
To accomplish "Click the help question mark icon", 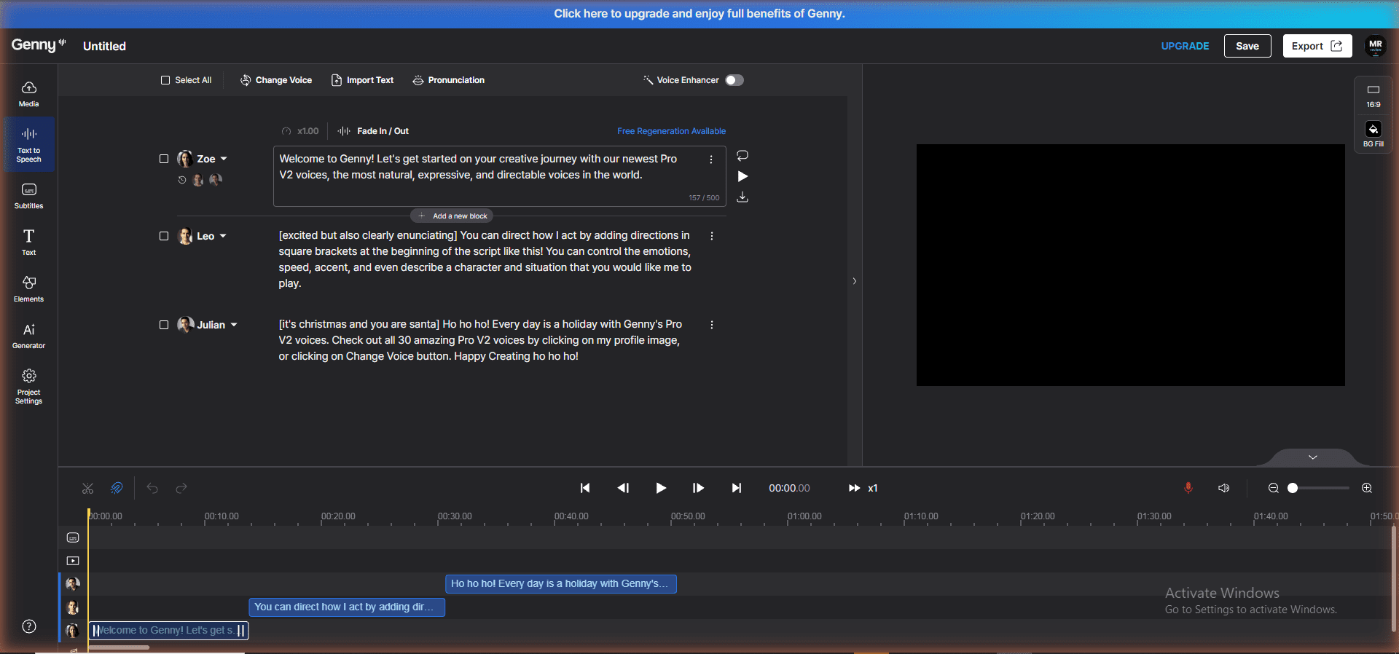I will (x=29, y=626).
